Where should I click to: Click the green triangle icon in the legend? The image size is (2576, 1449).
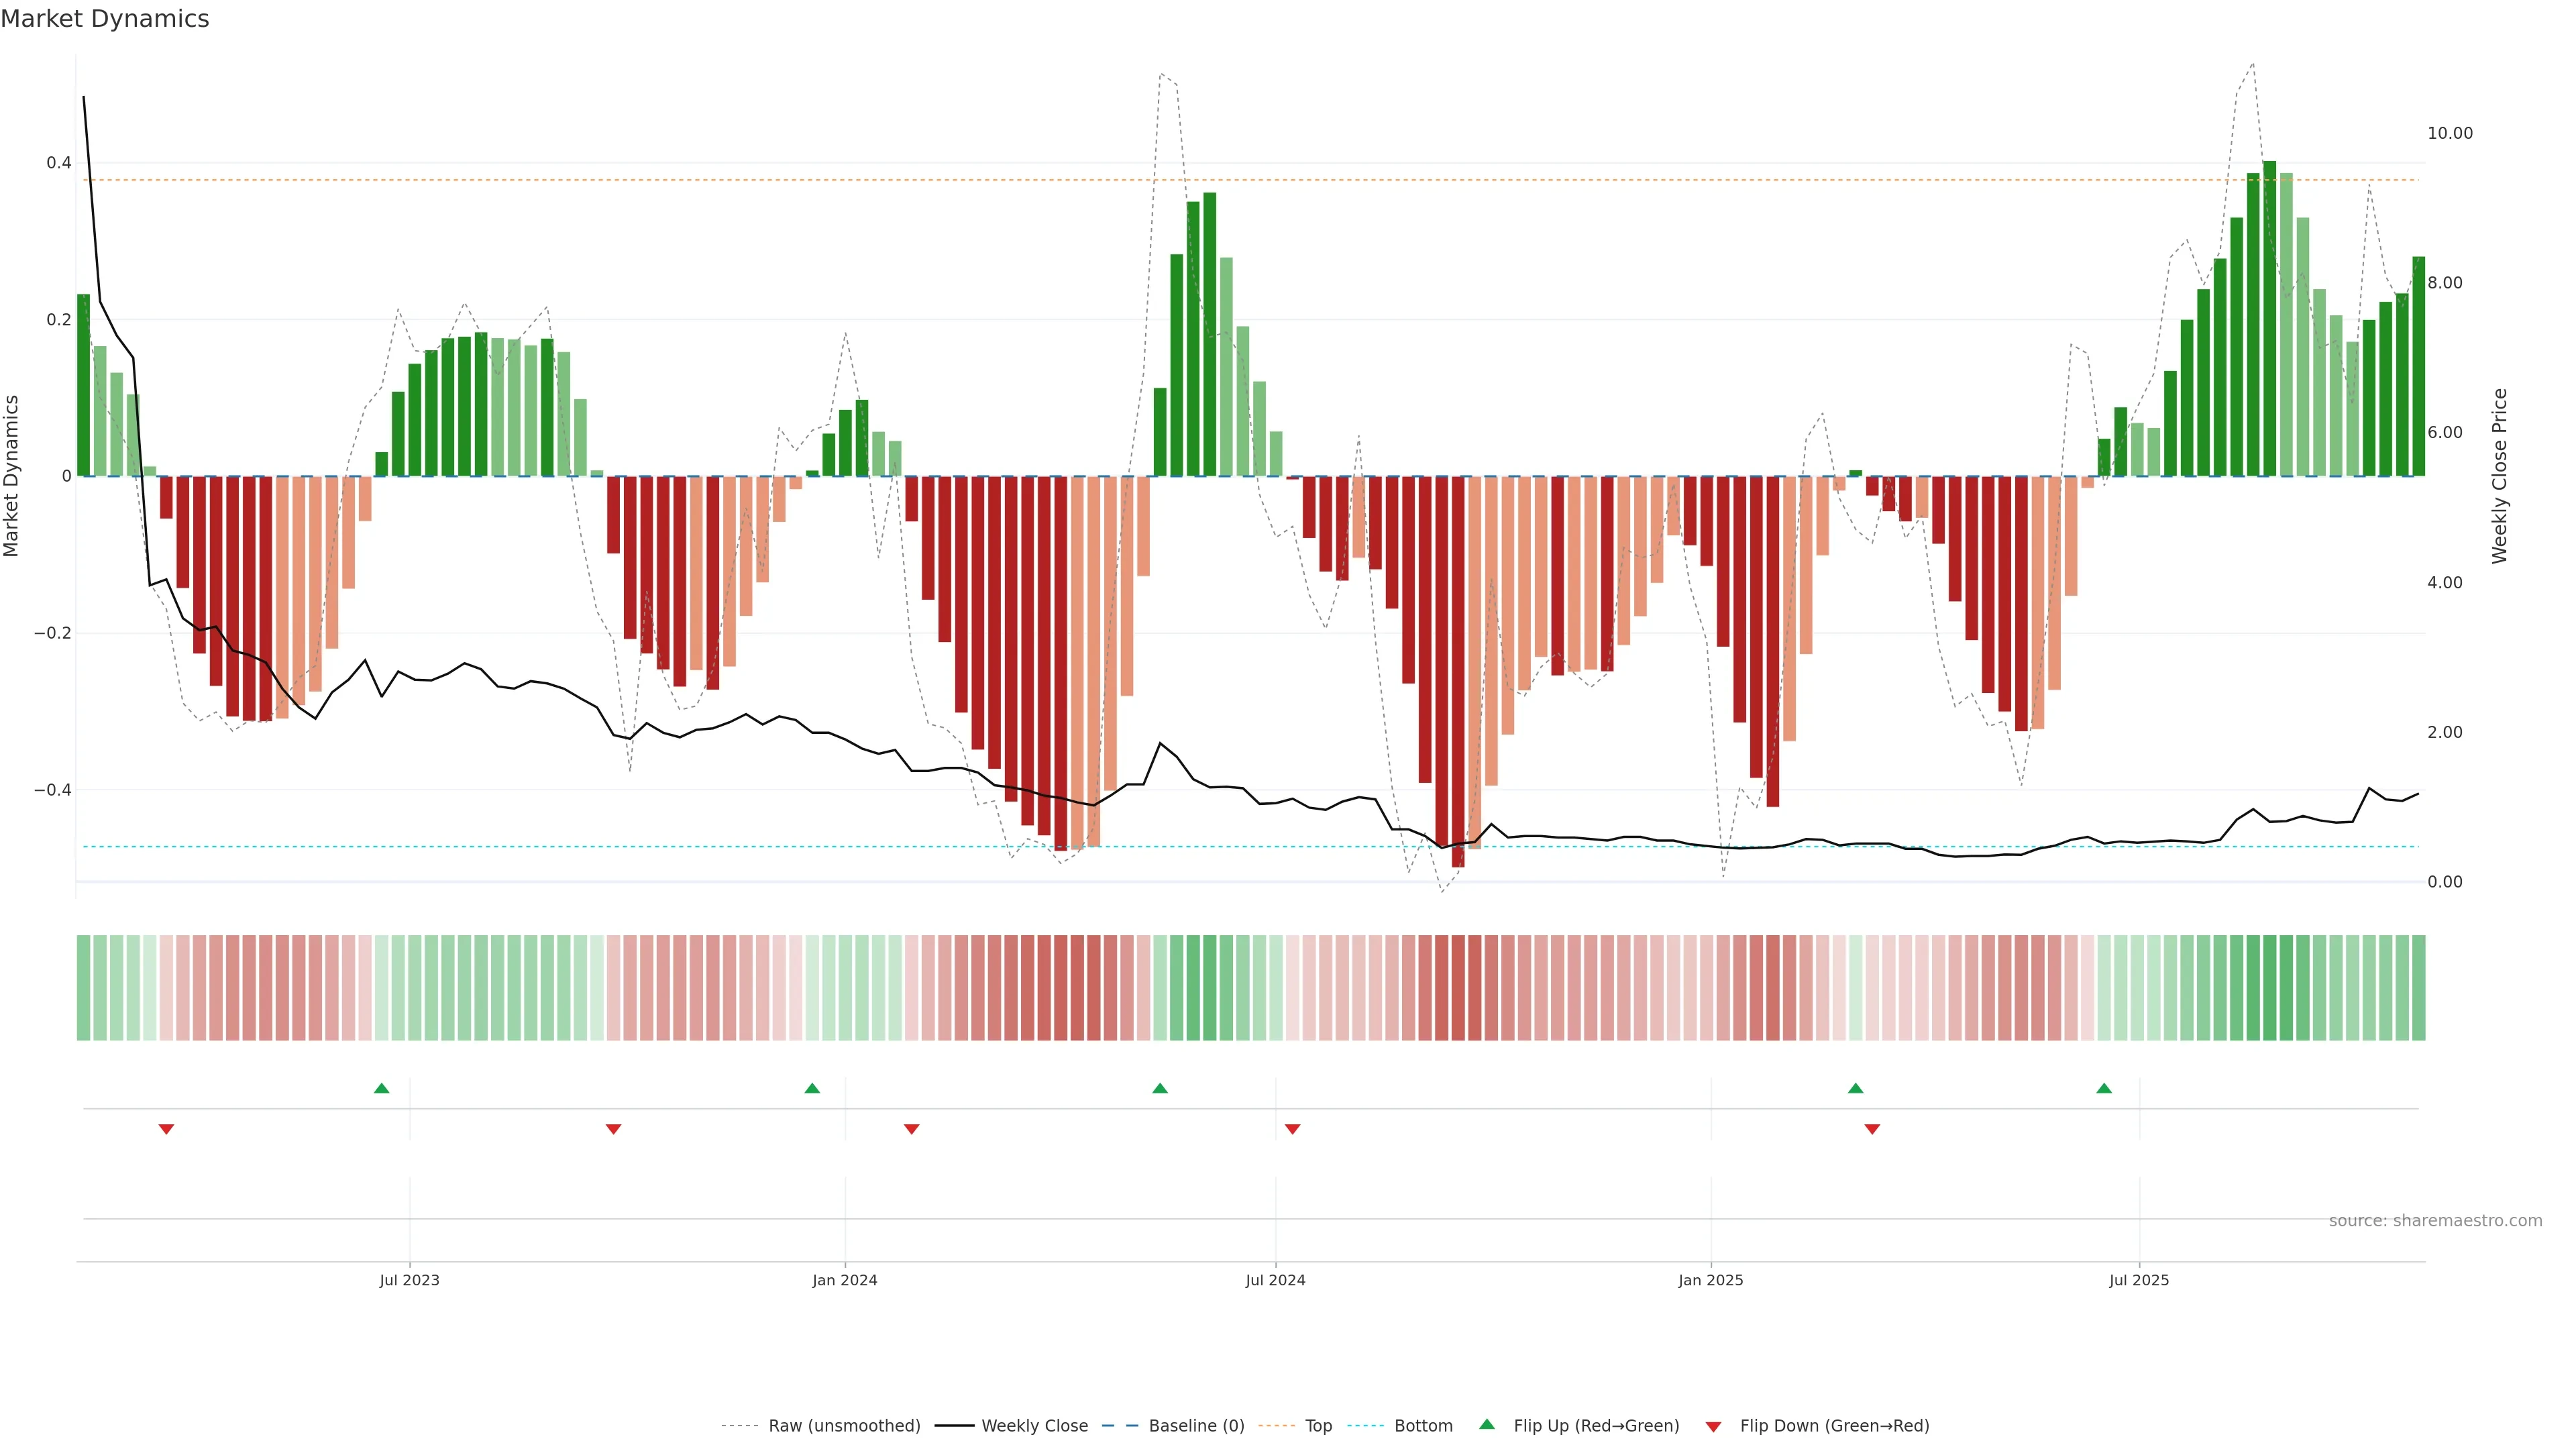1487,1424
